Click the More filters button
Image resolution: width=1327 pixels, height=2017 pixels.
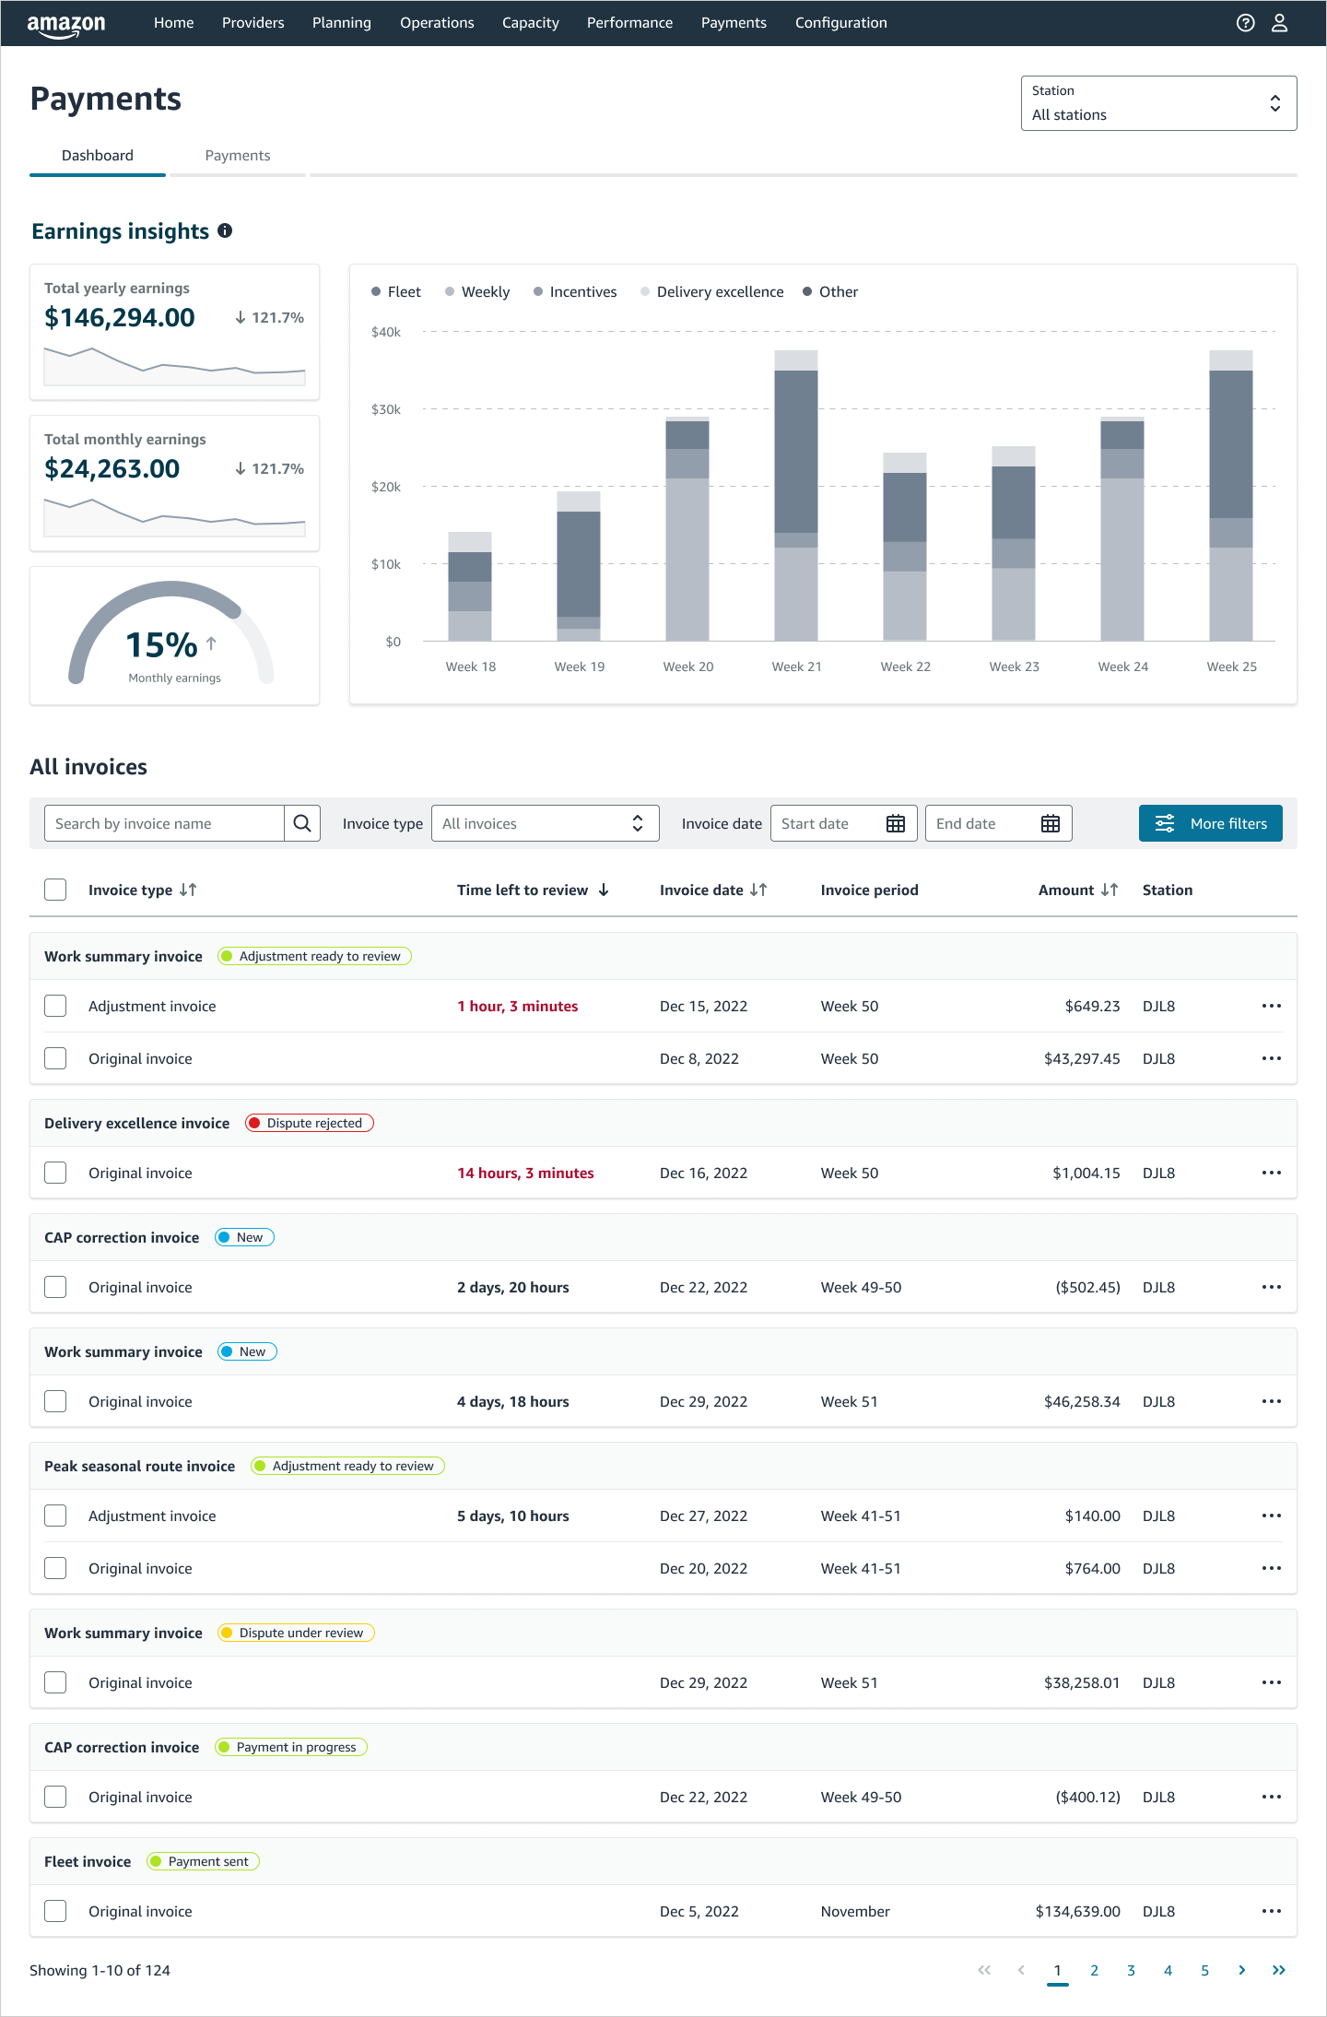[x=1211, y=823]
